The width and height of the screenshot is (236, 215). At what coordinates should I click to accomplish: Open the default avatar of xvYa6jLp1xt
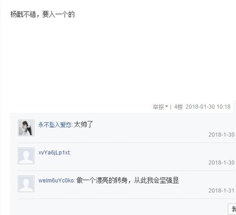[26, 156]
